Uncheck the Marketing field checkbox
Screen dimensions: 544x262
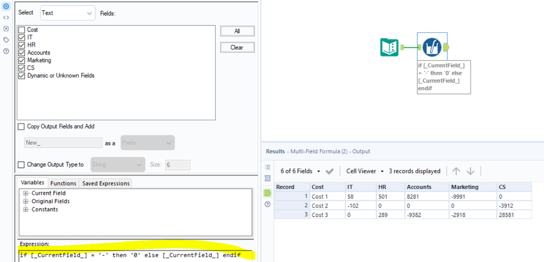click(22, 60)
